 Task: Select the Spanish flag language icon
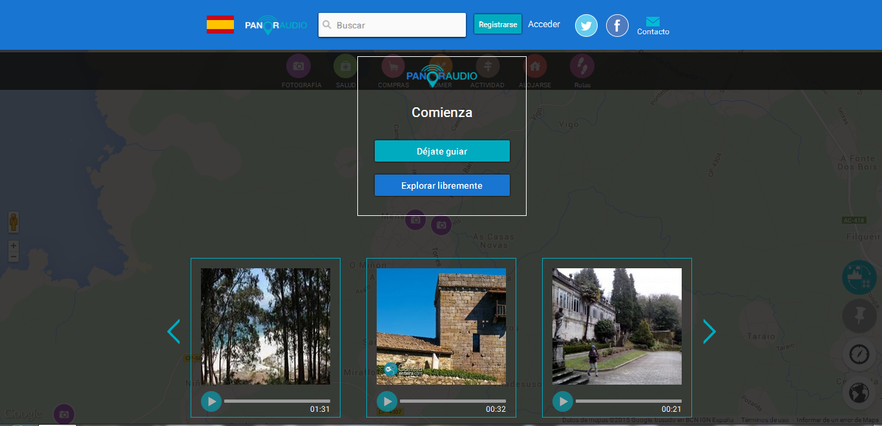click(220, 25)
